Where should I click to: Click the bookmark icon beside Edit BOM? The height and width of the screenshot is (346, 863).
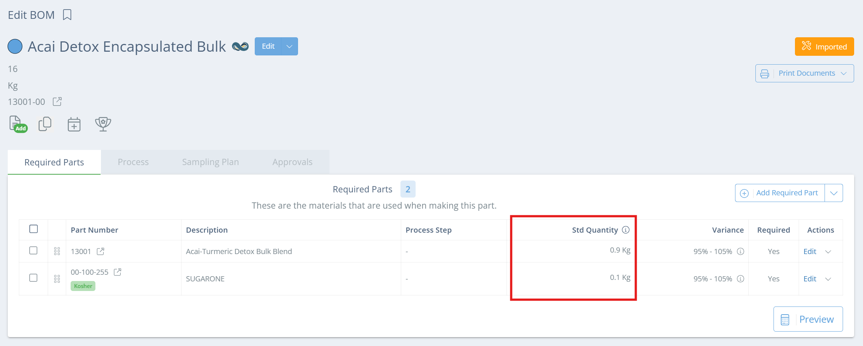(67, 15)
